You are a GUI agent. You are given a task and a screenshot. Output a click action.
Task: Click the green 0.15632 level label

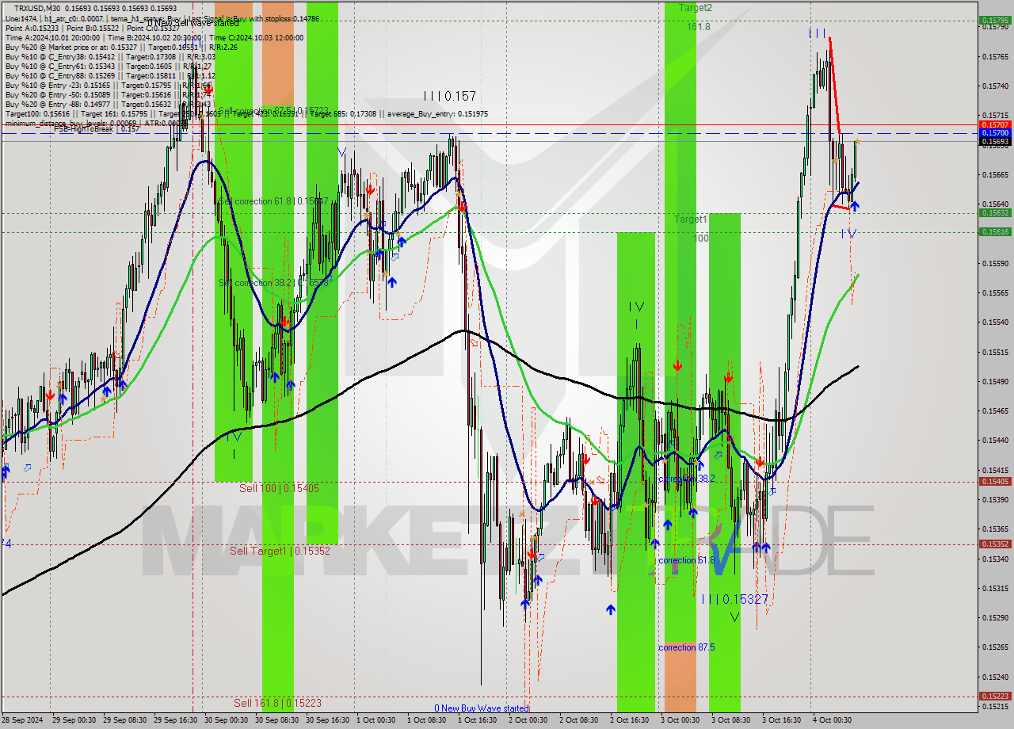click(995, 212)
